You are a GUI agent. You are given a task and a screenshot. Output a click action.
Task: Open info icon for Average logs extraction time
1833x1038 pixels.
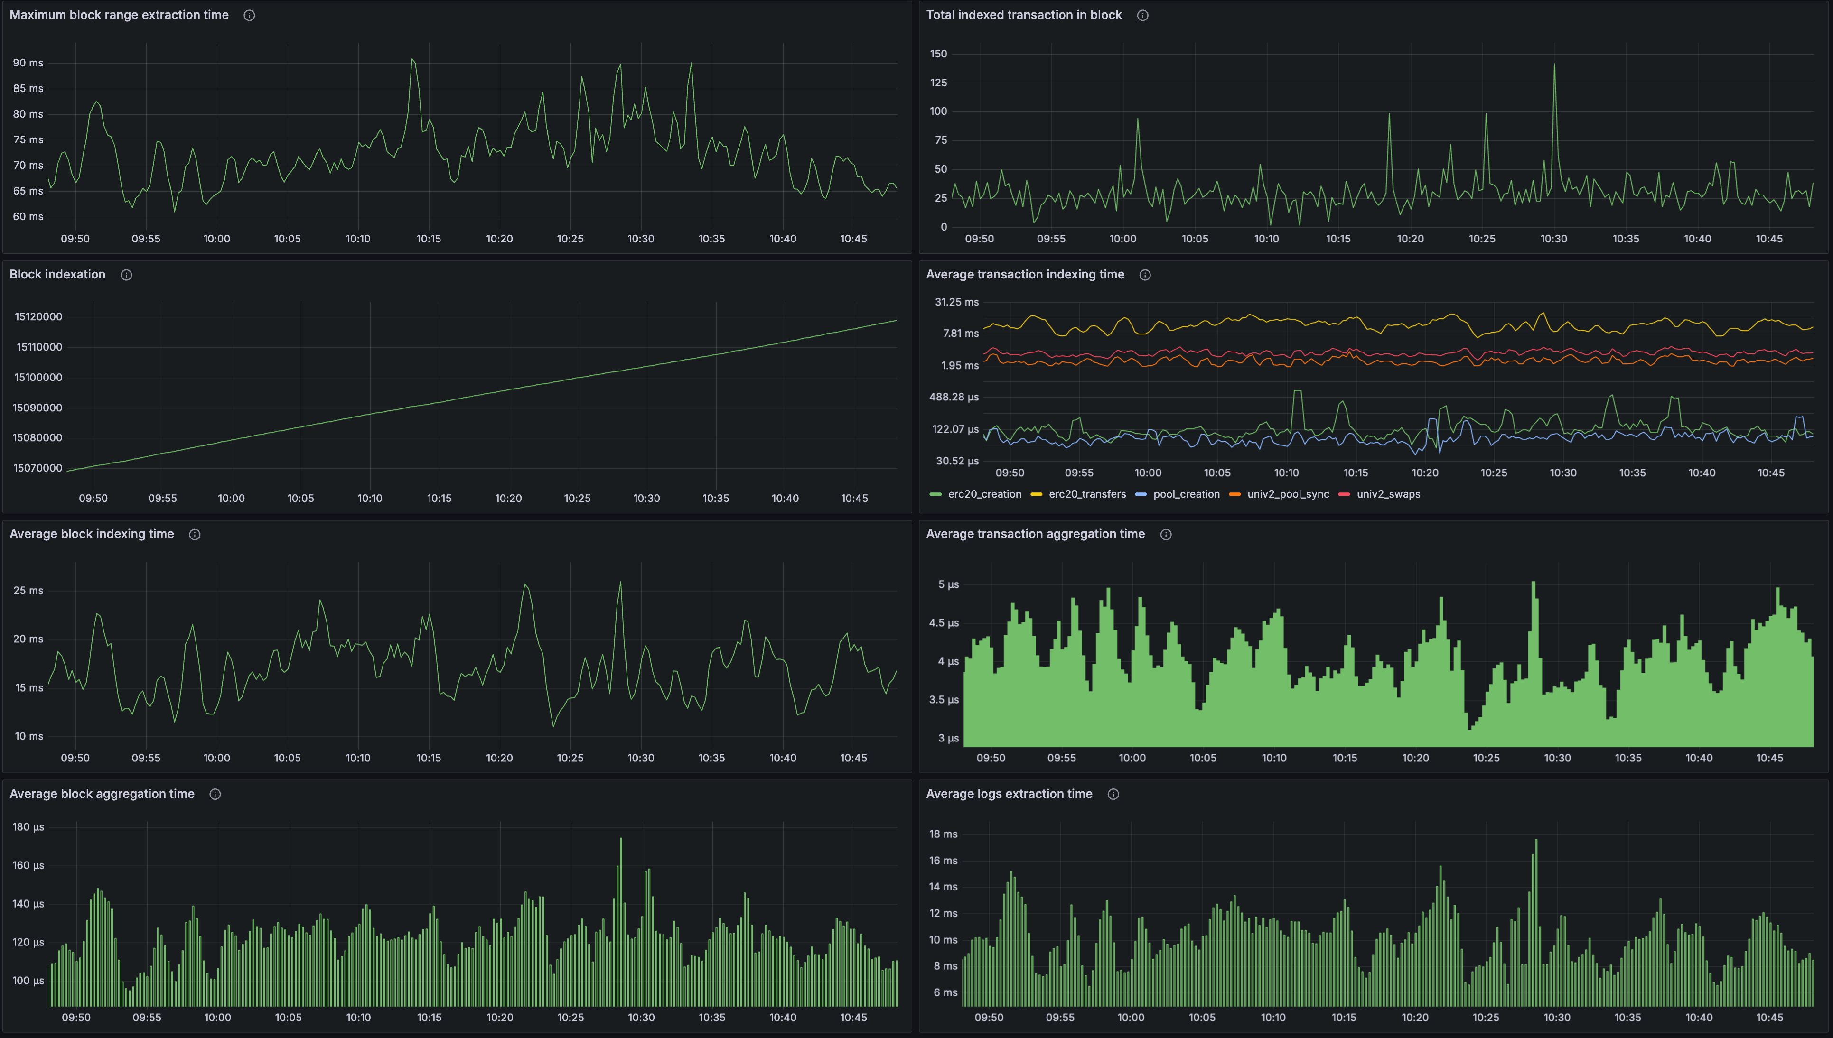1113,794
